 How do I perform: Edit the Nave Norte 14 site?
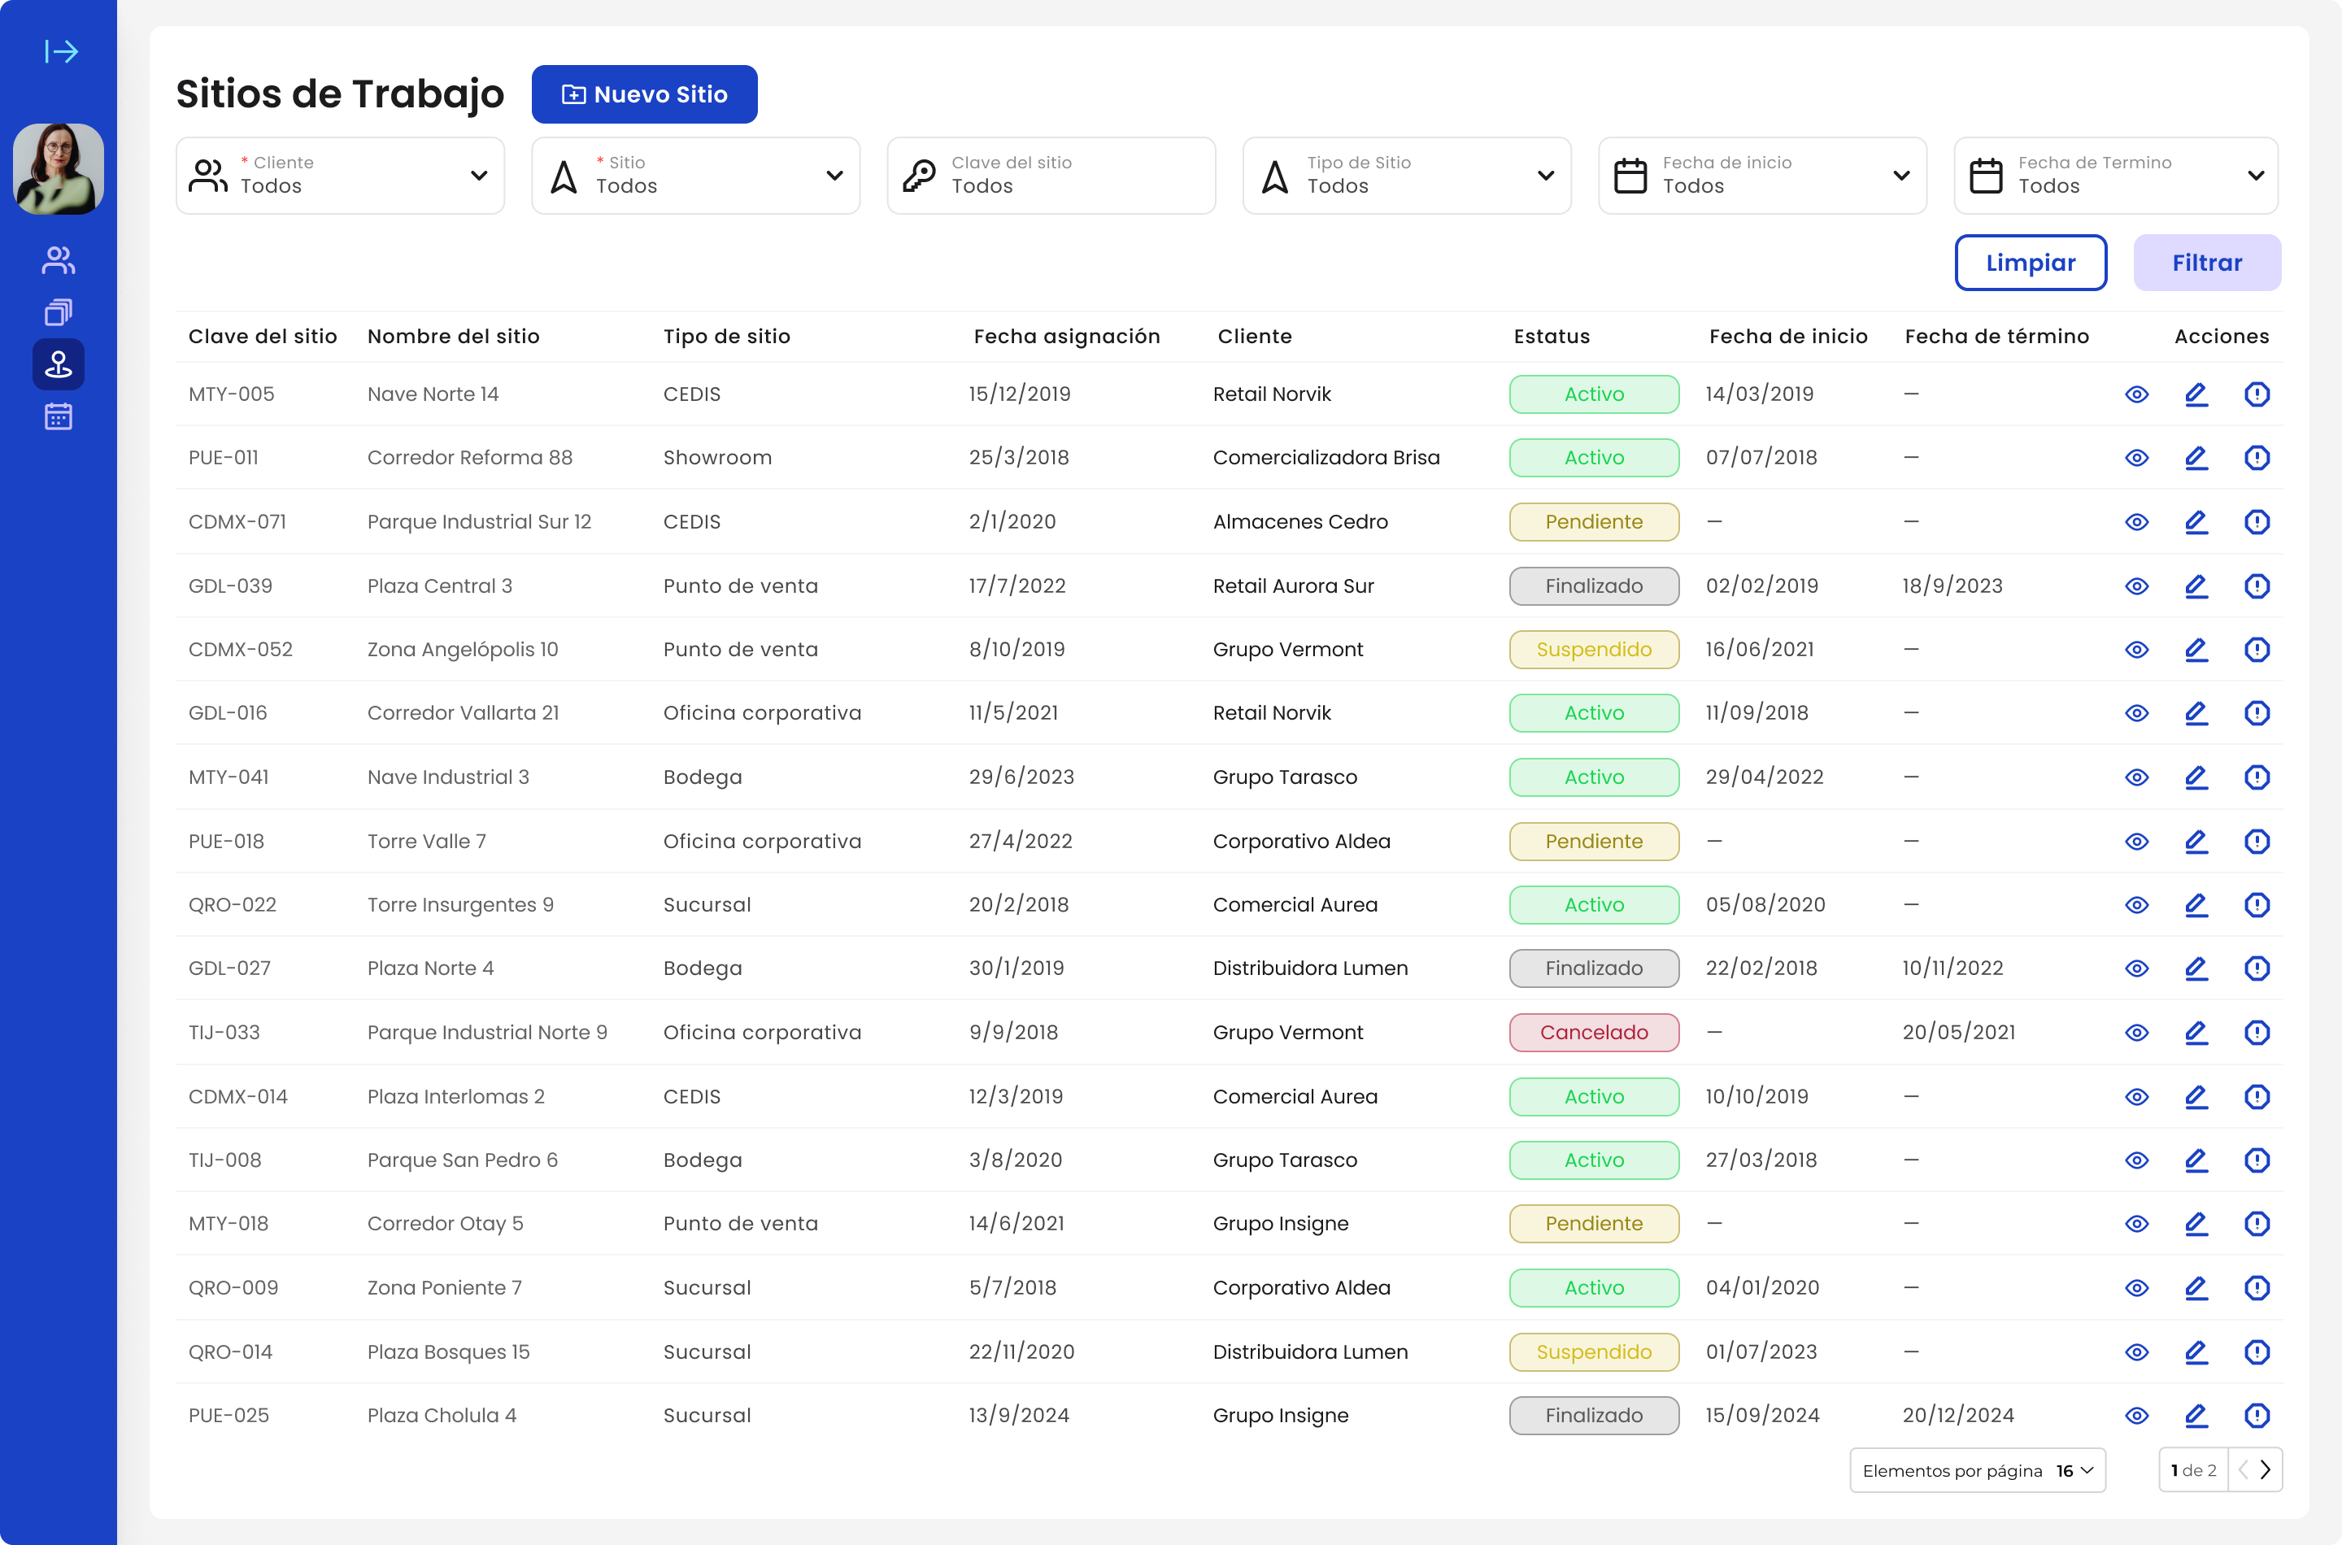tap(2196, 394)
